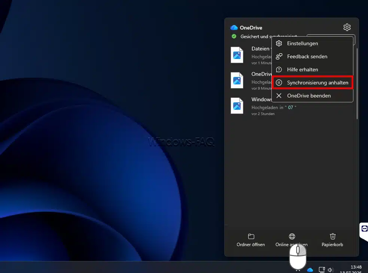The height and width of the screenshot is (273, 368).
Task: Click the "07" folder link
Action: 291,108
